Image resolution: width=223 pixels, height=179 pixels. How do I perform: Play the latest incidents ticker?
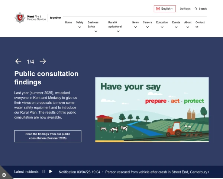pyautogui.click(x=51, y=172)
